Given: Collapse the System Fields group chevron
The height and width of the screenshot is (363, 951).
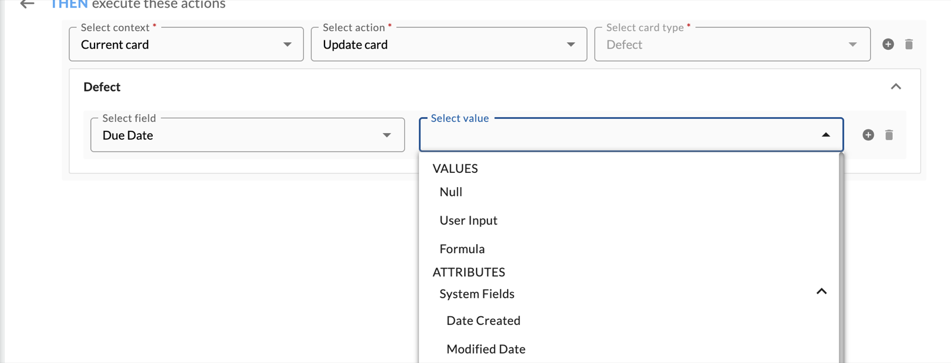Looking at the screenshot, I should coord(821,291).
